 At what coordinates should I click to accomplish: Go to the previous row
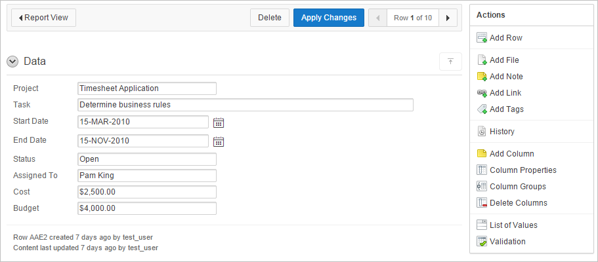[x=378, y=18]
